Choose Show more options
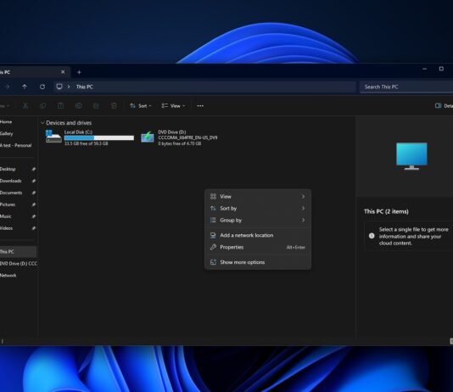The width and height of the screenshot is (453, 392). point(258,262)
